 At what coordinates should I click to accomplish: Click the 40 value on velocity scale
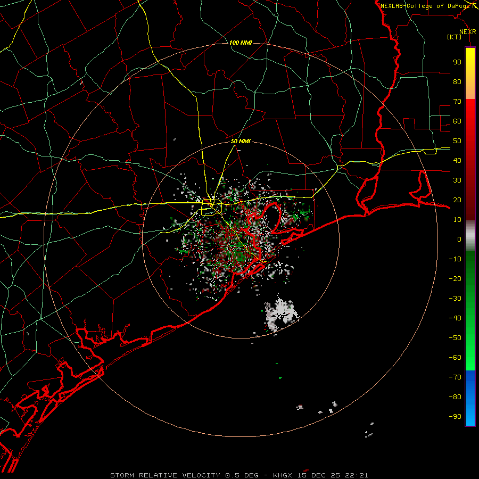pos(457,160)
